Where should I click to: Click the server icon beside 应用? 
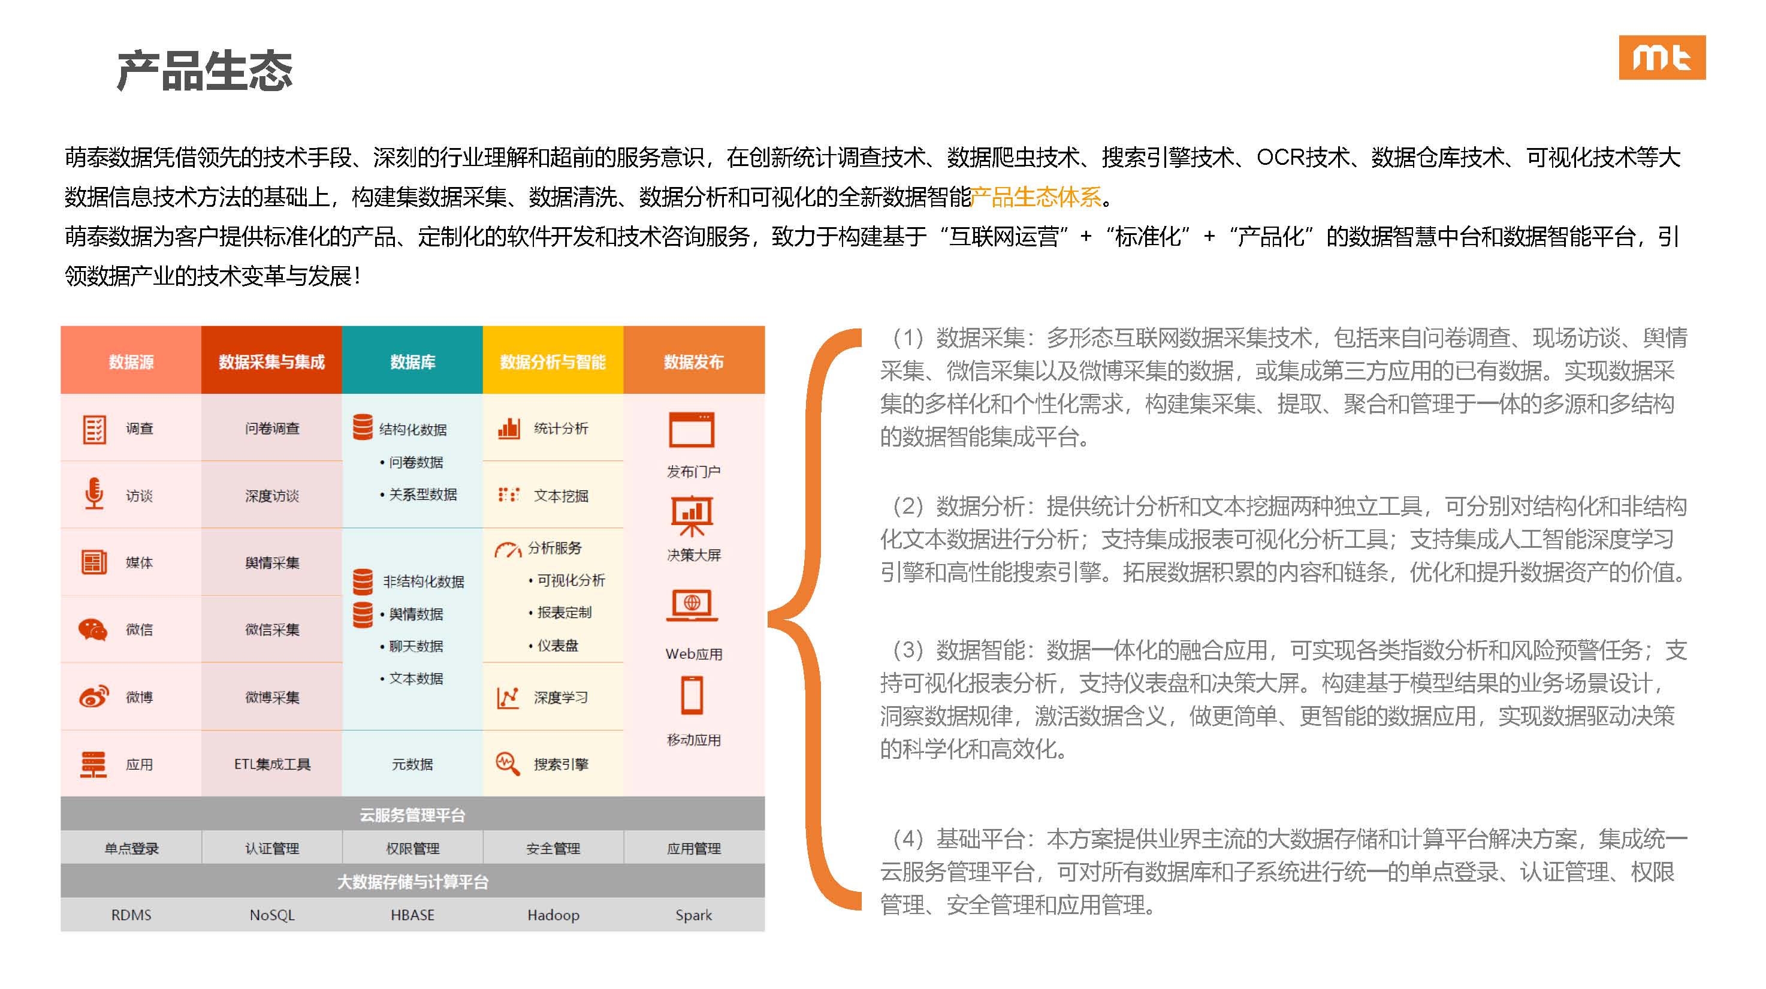[94, 764]
